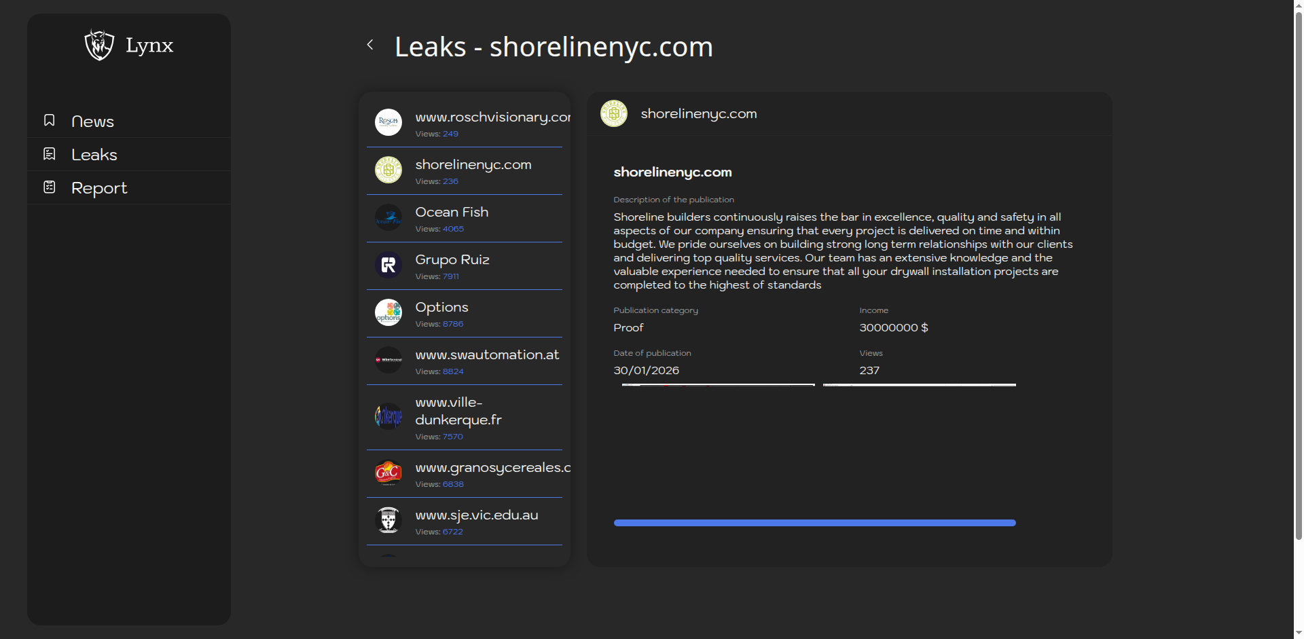Click the shorelinenyc logo in detail header
This screenshot has height=639, width=1304.
point(614,113)
